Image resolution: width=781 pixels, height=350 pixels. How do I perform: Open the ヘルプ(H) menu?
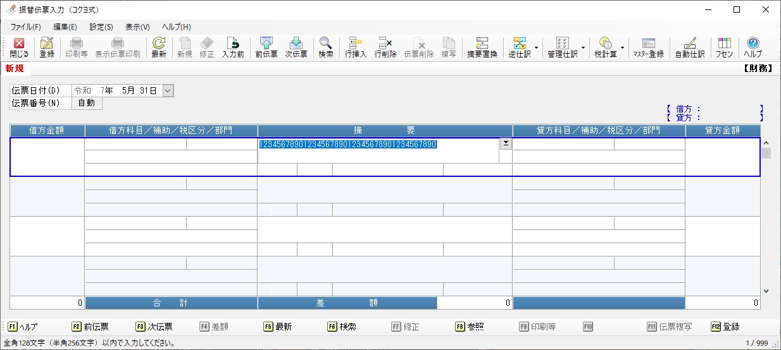coord(177,27)
